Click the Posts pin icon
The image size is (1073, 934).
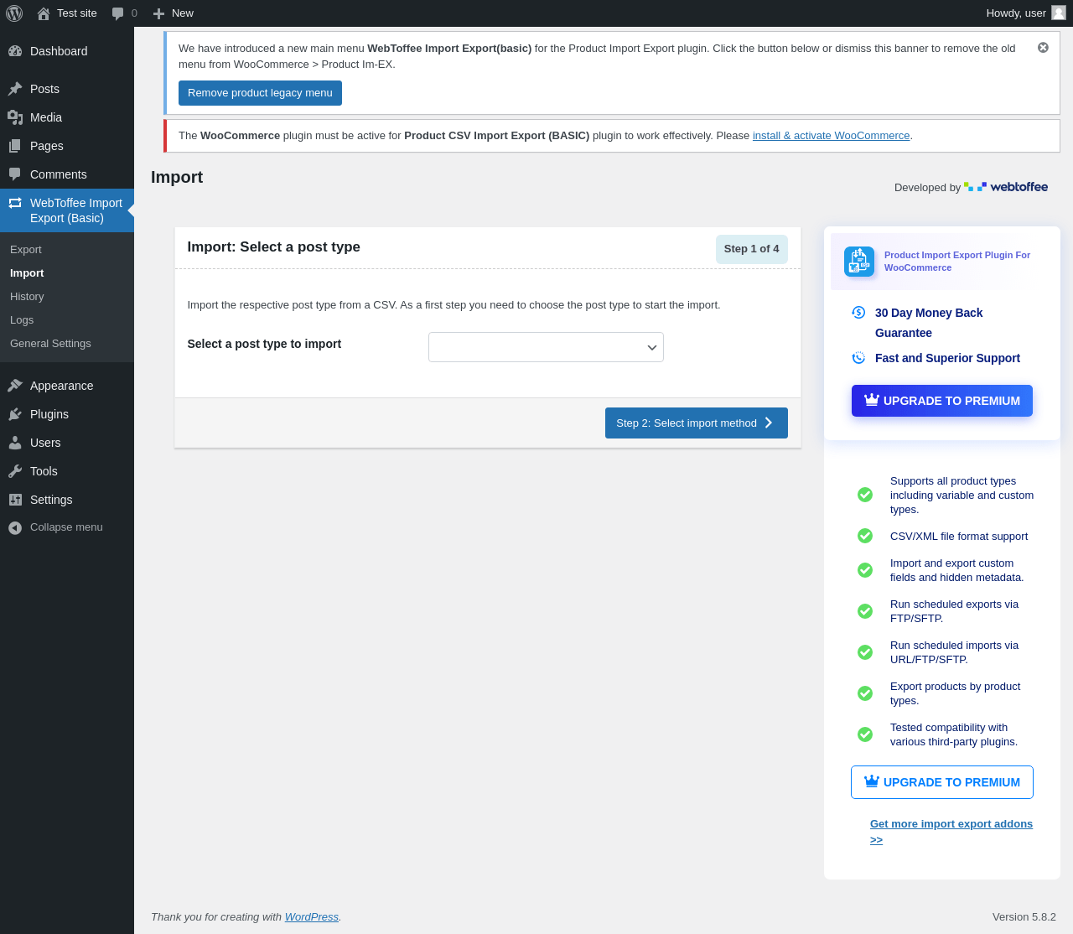tap(15, 89)
